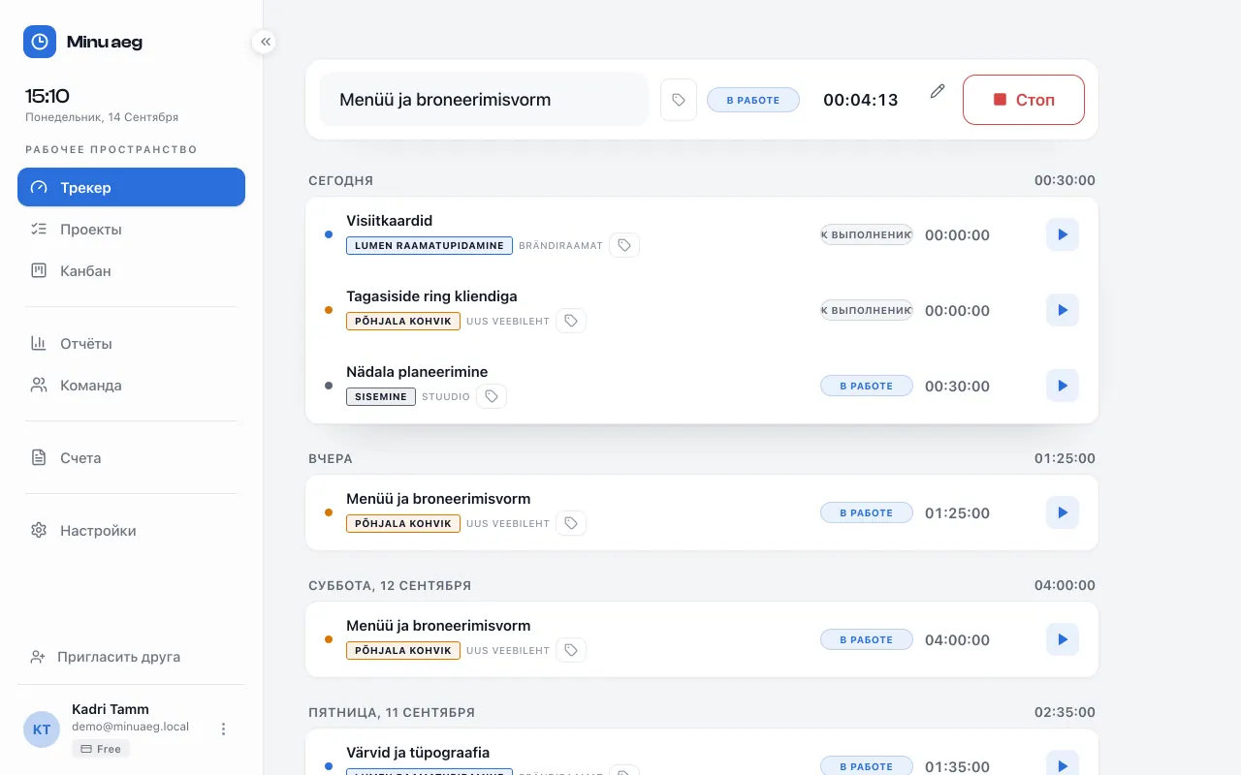1241x775 pixels.
Task: Click the KT avatar
Action: pos(42,729)
